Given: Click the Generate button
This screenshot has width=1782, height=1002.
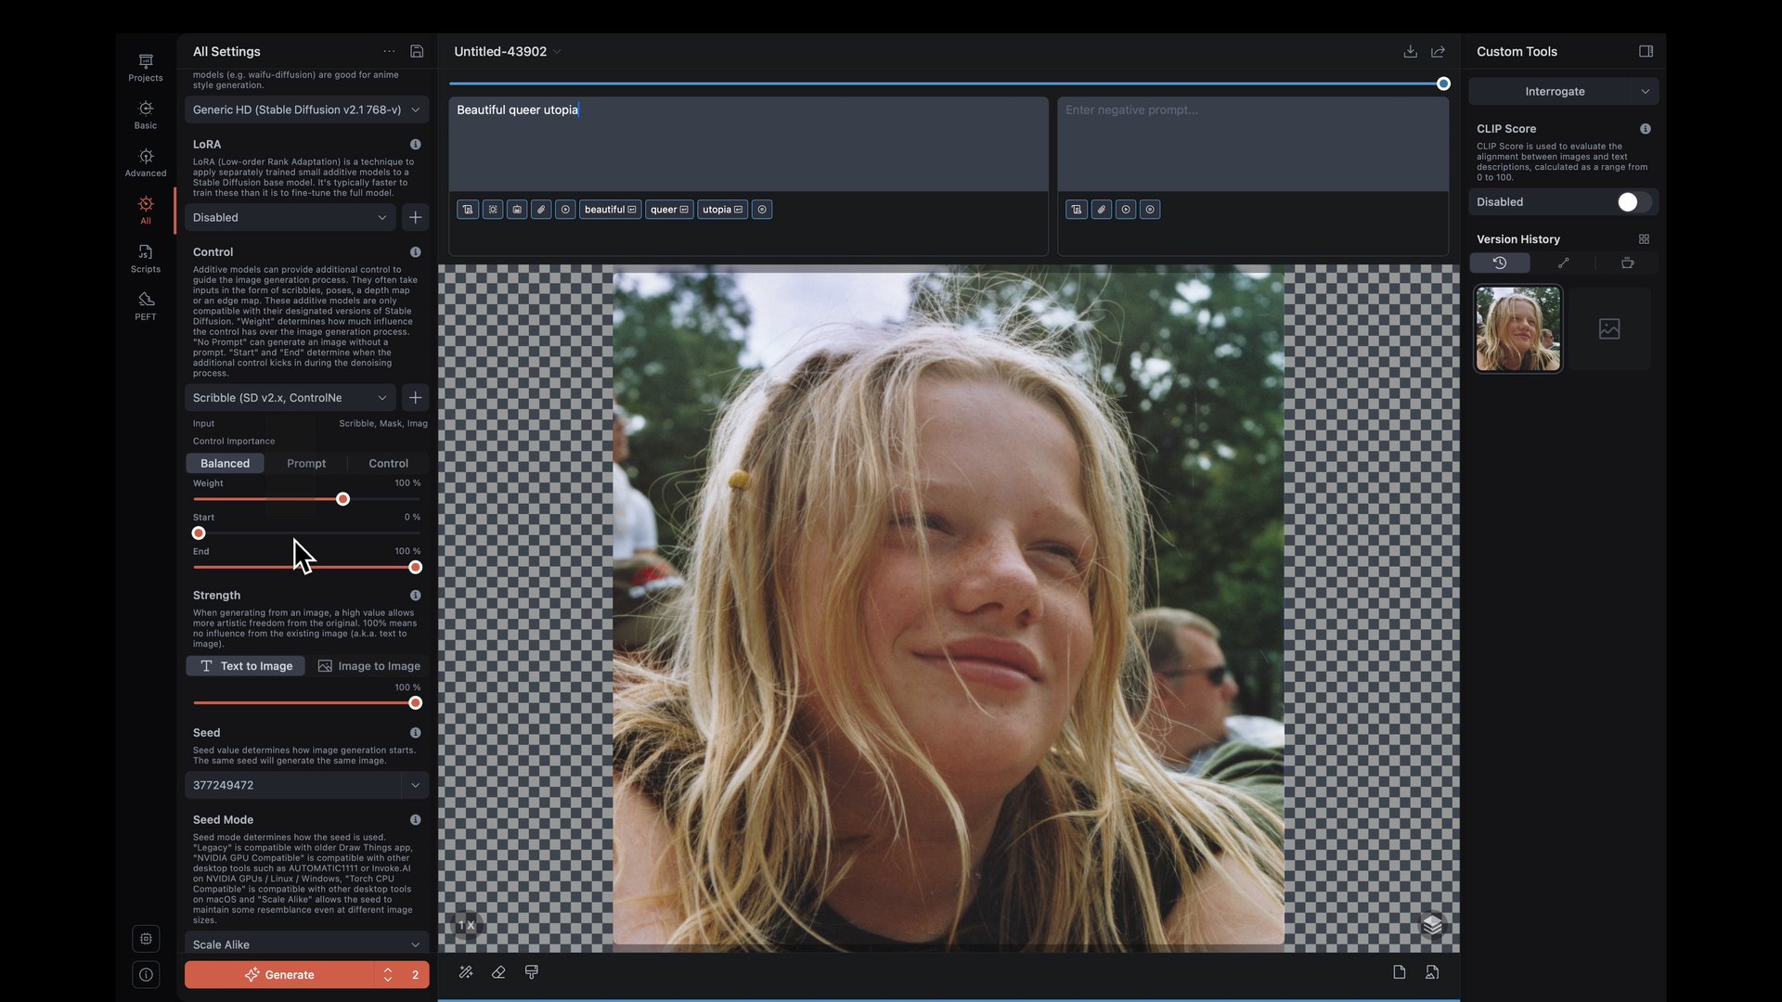Looking at the screenshot, I should click(x=279, y=975).
